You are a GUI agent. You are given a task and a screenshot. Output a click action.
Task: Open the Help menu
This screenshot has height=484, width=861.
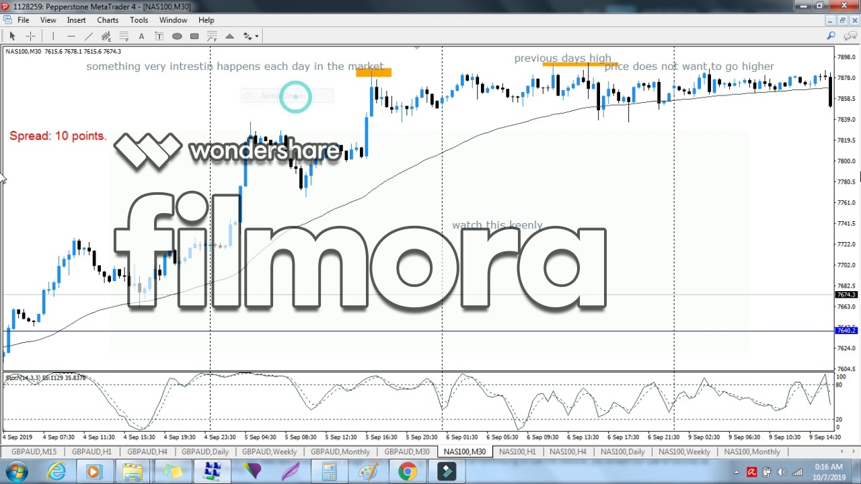pyautogui.click(x=207, y=20)
